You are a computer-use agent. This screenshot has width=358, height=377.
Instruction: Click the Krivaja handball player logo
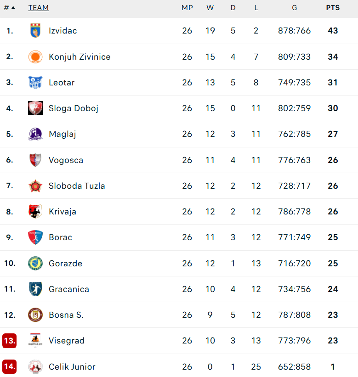pyautogui.click(x=35, y=212)
